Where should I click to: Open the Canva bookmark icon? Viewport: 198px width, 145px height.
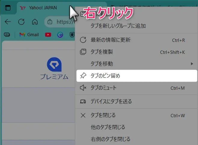60,35
